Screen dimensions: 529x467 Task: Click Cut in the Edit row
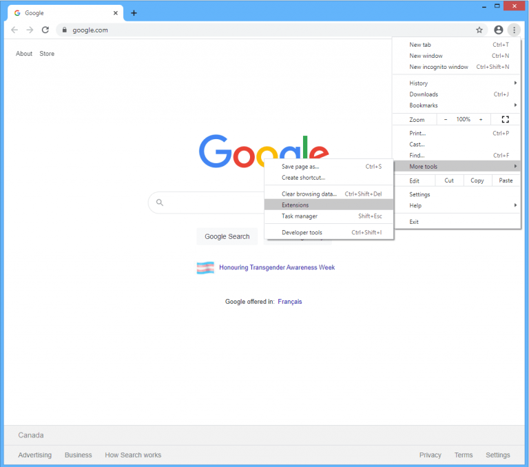pyautogui.click(x=449, y=180)
